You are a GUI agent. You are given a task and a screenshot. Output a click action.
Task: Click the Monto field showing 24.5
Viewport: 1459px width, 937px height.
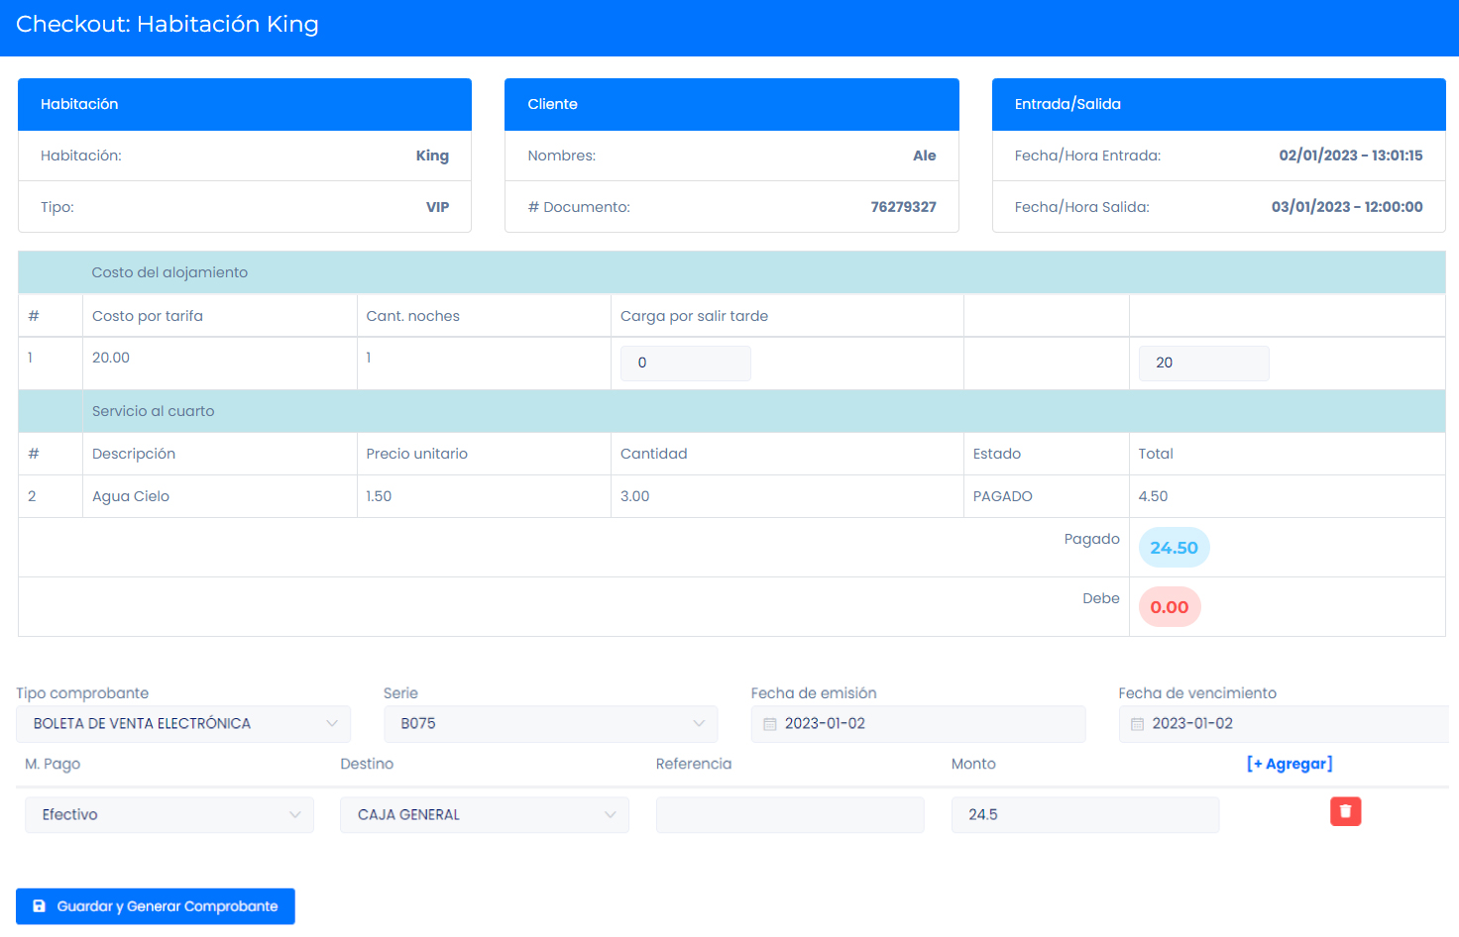tap(1084, 815)
